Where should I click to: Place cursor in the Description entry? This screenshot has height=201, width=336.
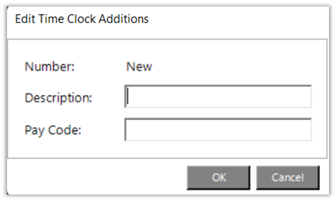click(x=218, y=96)
